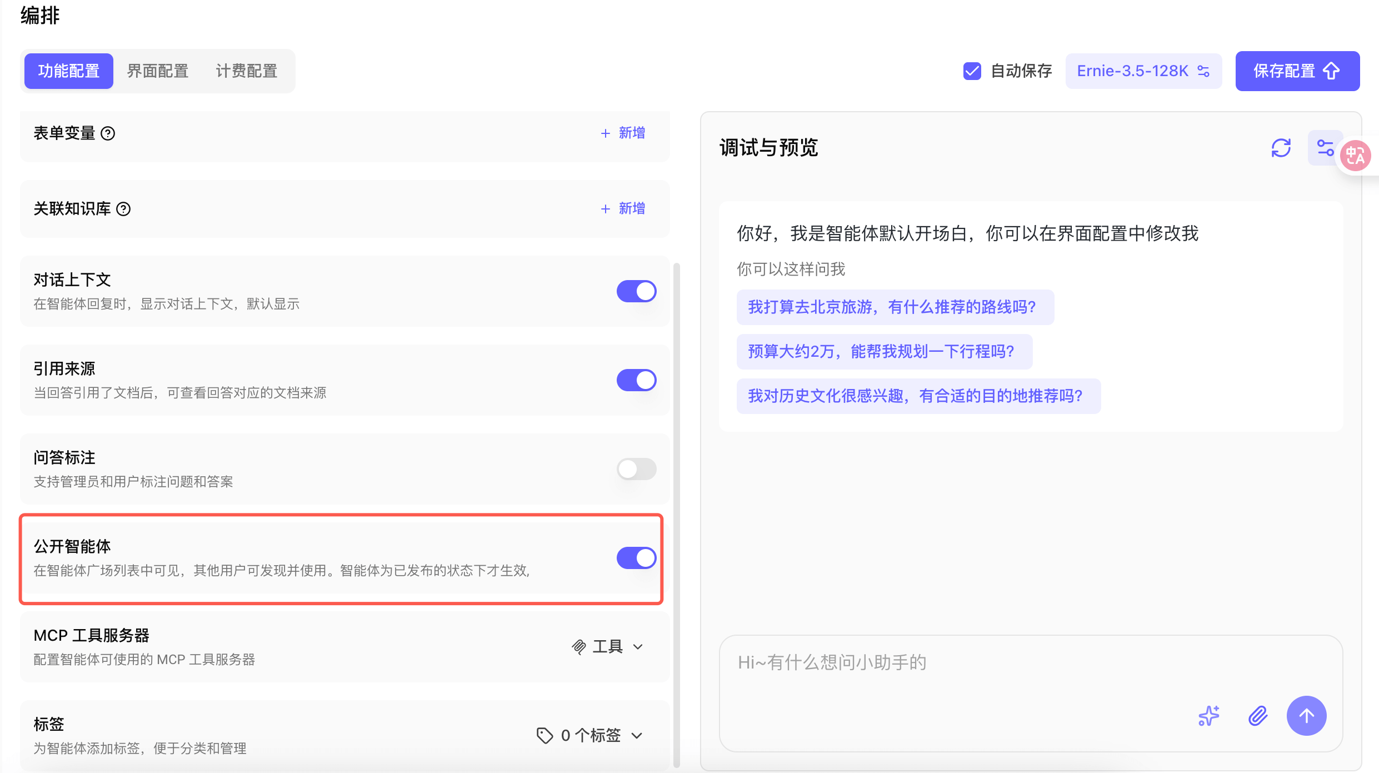
Task: Click the refresh icon in debug preview
Action: pyautogui.click(x=1281, y=148)
